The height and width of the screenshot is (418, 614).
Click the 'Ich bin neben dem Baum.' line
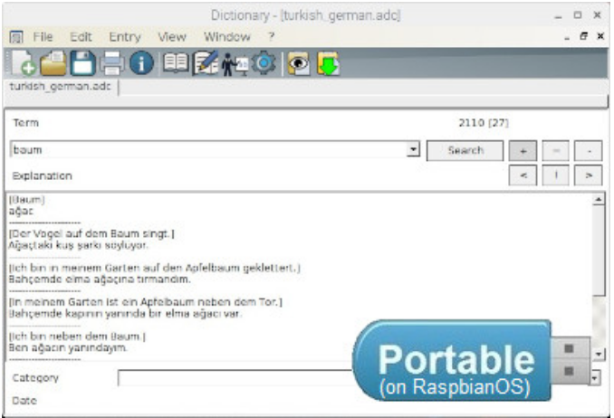point(77,337)
